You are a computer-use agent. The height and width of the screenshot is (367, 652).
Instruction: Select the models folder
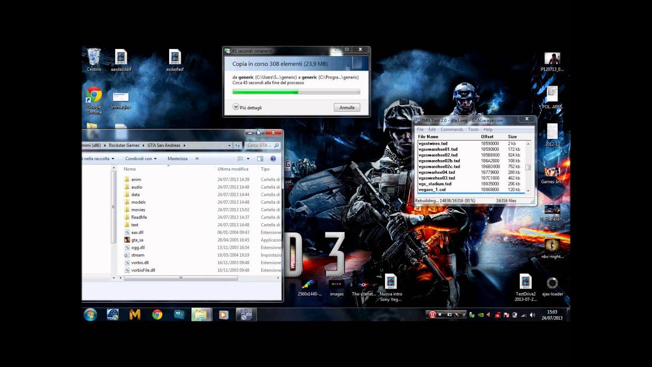click(138, 202)
